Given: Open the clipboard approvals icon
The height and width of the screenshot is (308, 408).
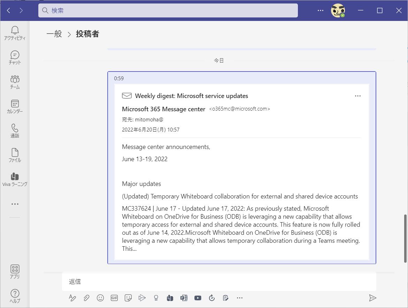Looking at the screenshot, I should point(225,298).
